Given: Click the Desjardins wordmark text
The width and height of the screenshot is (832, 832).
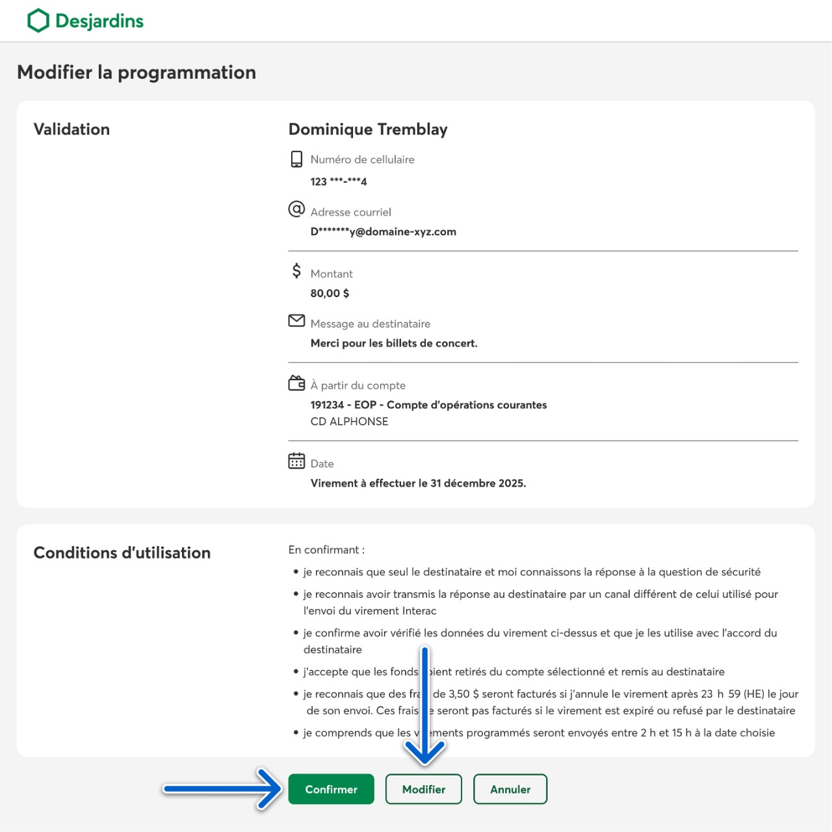Looking at the screenshot, I should [x=99, y=21].
